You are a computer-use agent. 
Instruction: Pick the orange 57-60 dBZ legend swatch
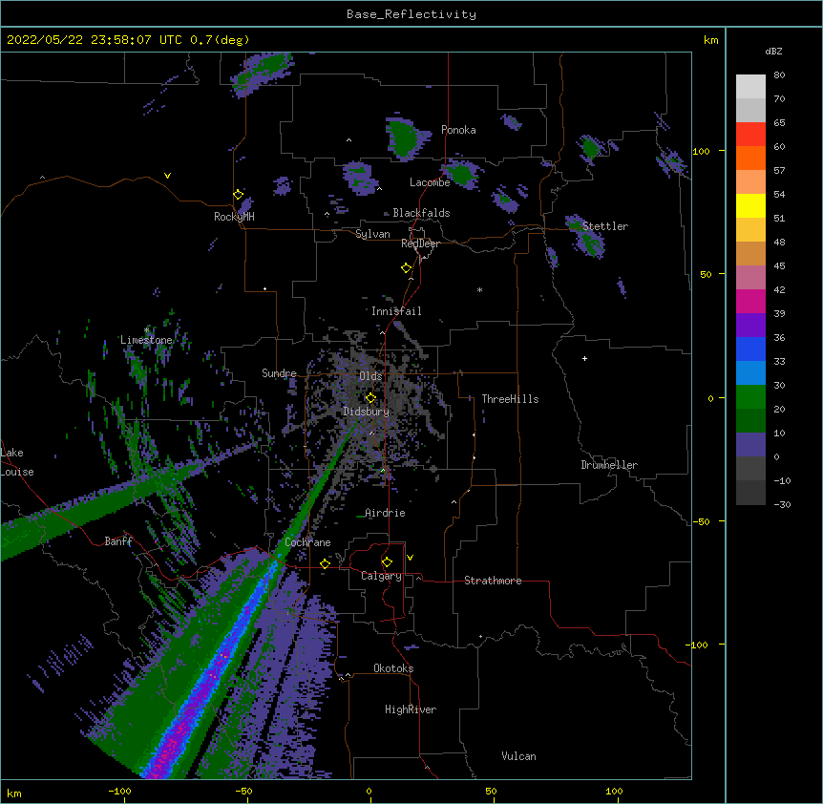[750, 158]
